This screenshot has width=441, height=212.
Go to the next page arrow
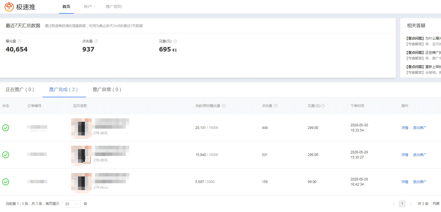411,204
